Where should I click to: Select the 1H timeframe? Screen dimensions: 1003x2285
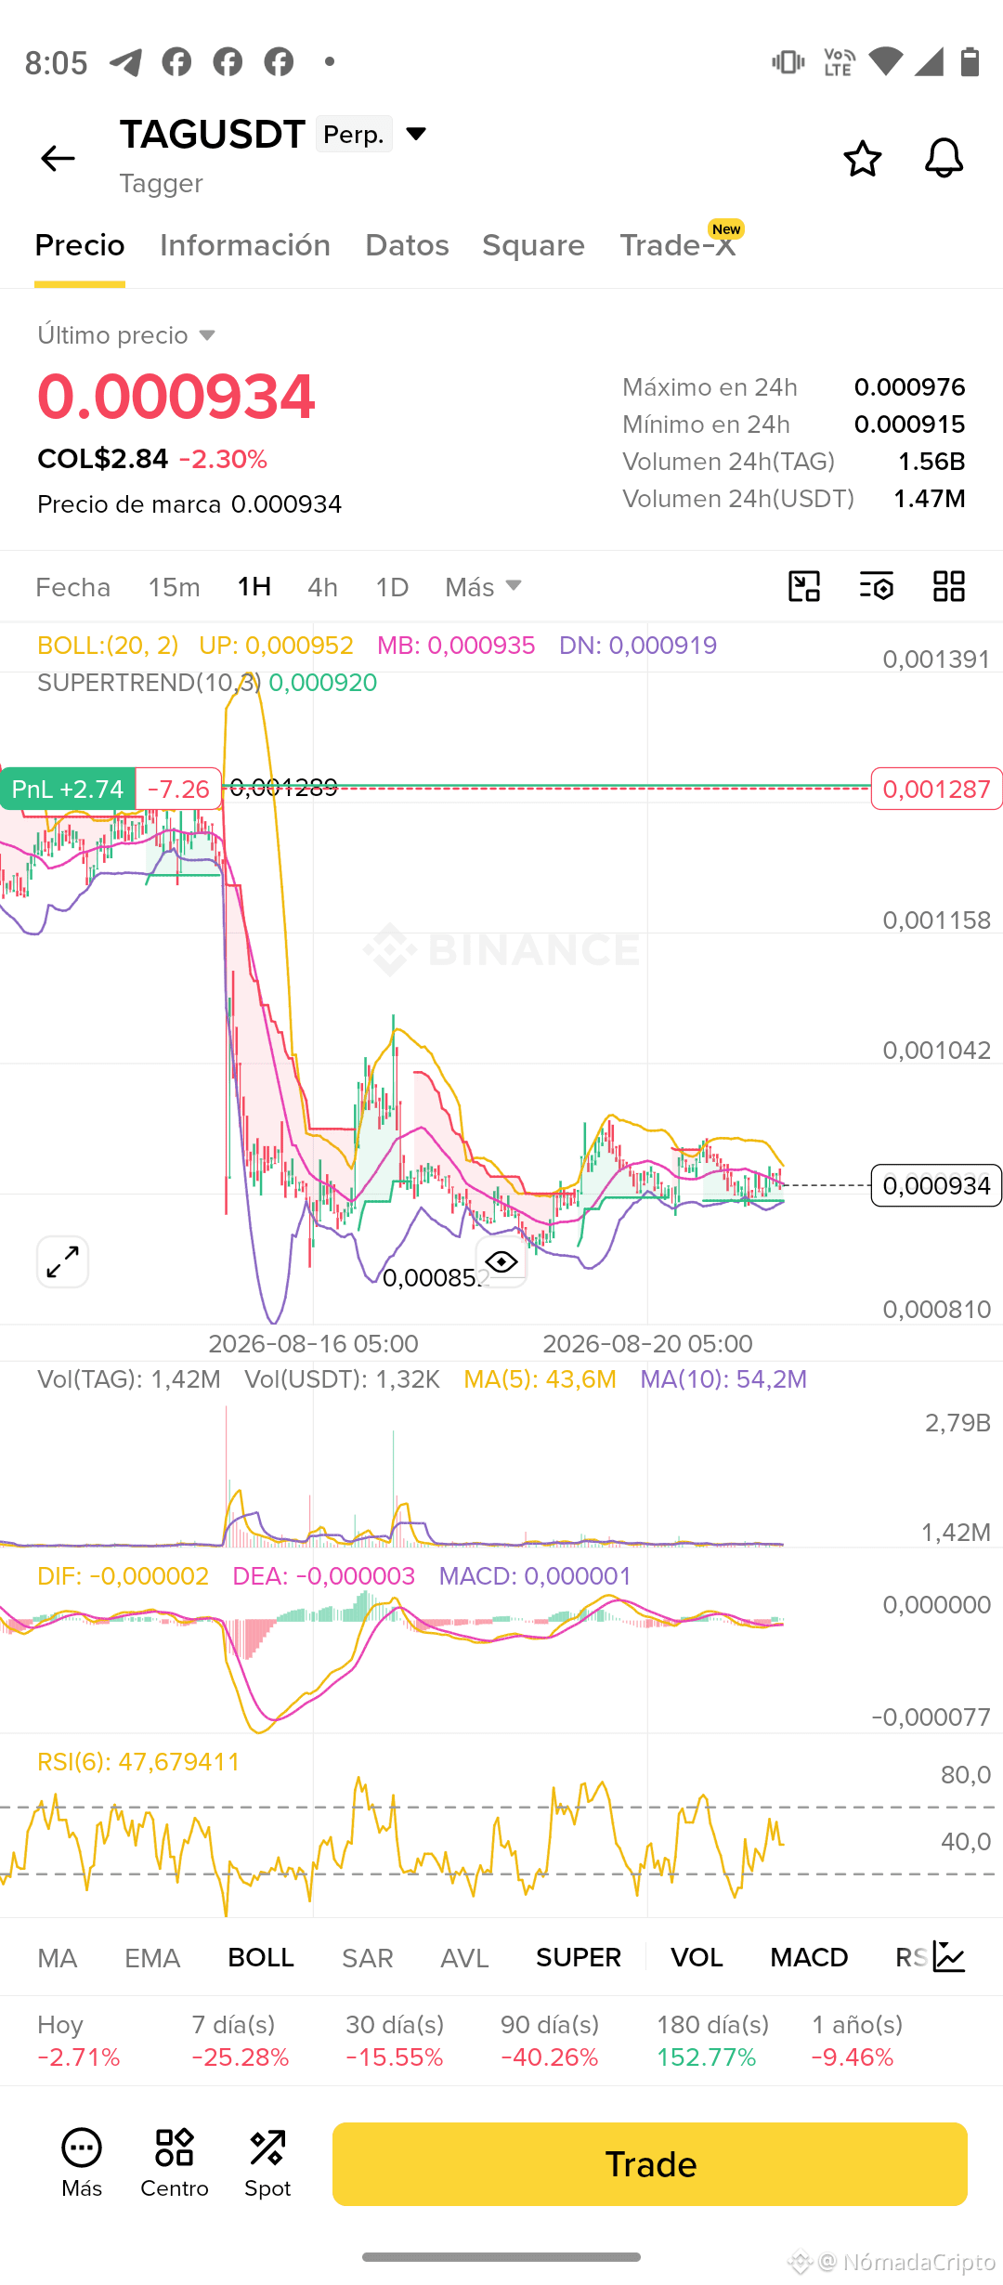click(254, 587)
